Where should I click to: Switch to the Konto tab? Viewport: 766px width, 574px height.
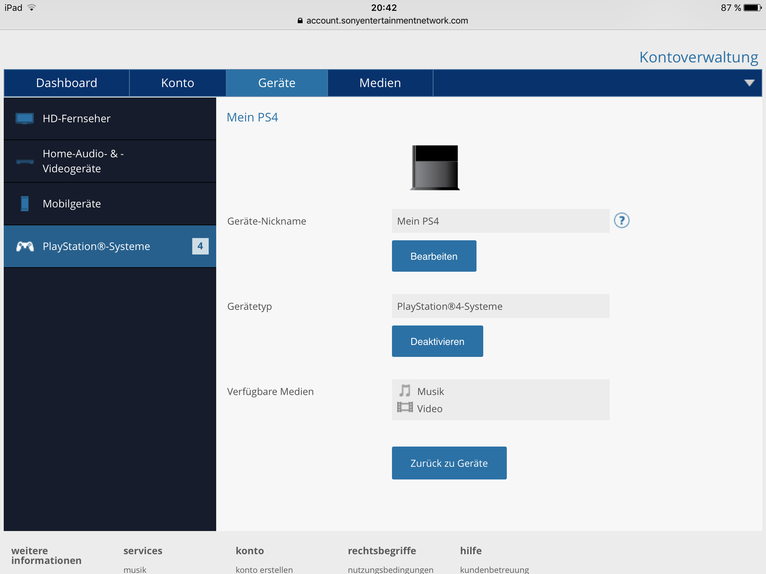tap(178, 83)
